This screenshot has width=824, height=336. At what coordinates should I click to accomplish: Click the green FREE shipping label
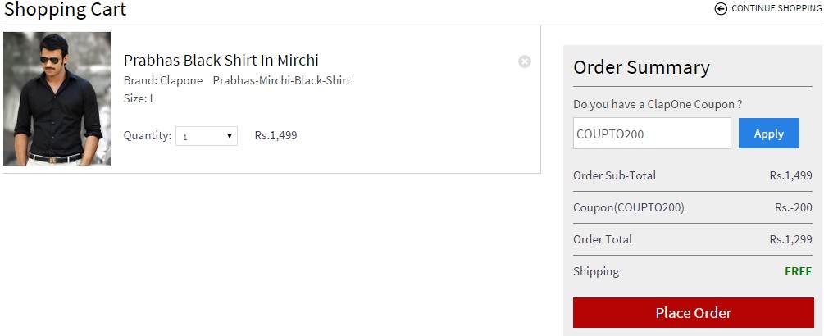coord(798,271)
